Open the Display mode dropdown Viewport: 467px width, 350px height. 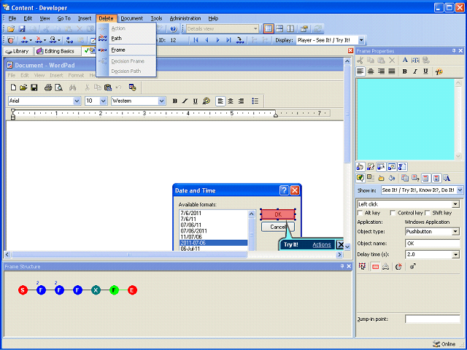(x=361, y=40)
